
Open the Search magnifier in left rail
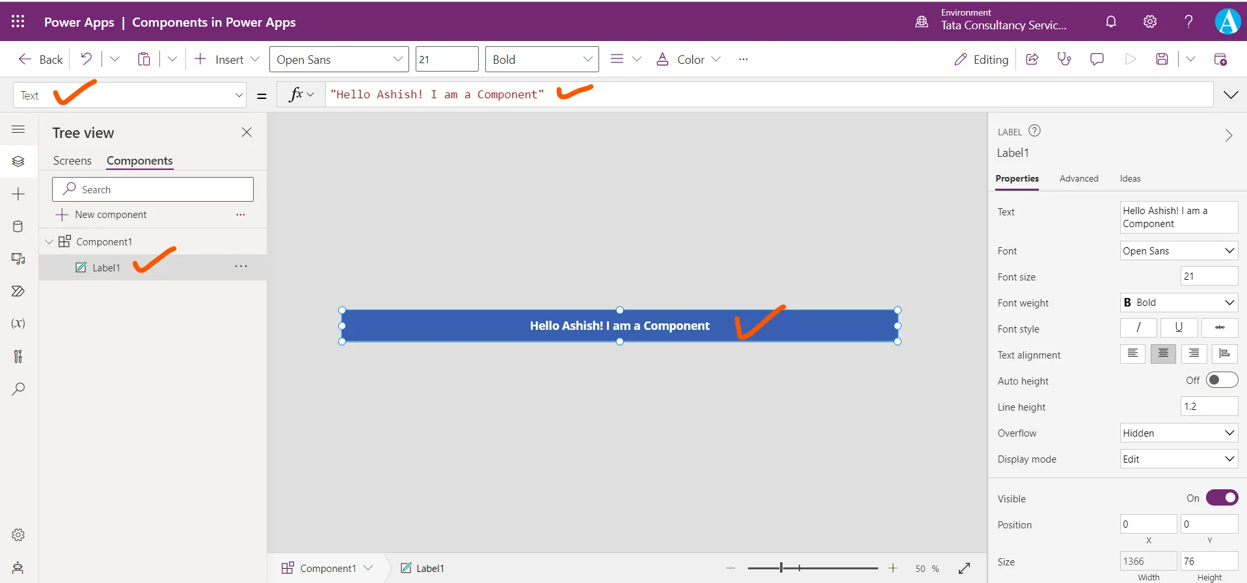18,388
